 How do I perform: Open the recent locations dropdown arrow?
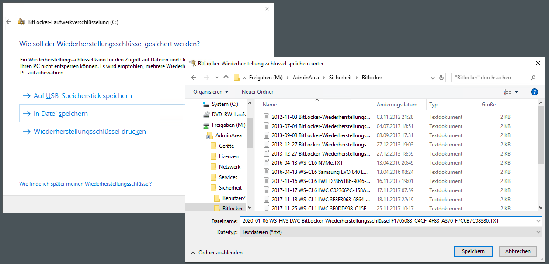(x=217, y=78)
